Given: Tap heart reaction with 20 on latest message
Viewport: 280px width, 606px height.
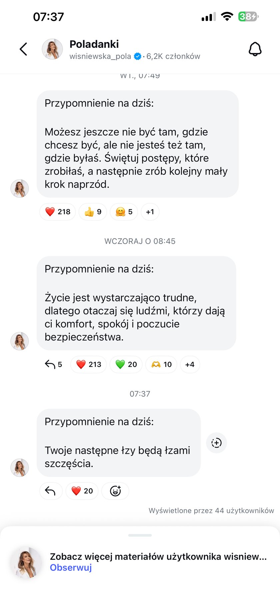Looking at the screenshot, I should pos(82,491).
